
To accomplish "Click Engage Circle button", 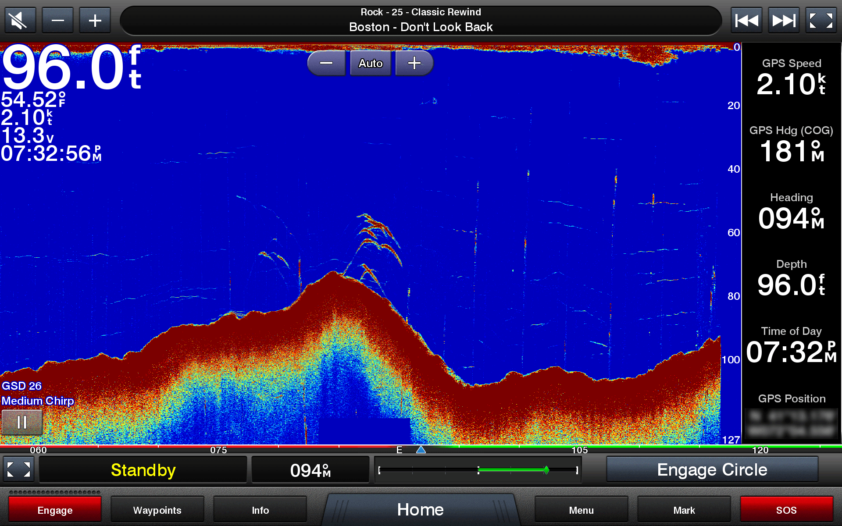I will click(712, 470).
